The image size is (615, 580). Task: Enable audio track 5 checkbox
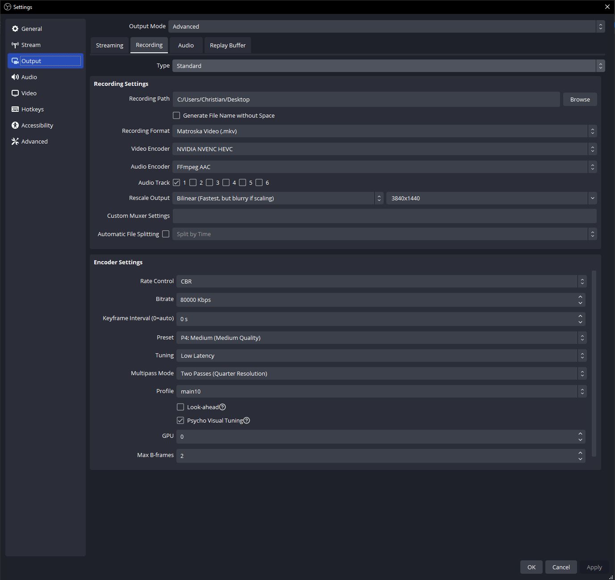(x=243, y=182)
